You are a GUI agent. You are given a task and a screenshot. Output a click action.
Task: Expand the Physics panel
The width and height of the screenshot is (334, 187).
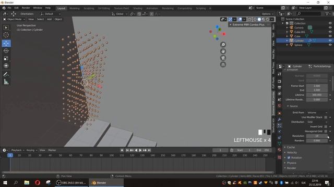point(291,163)
